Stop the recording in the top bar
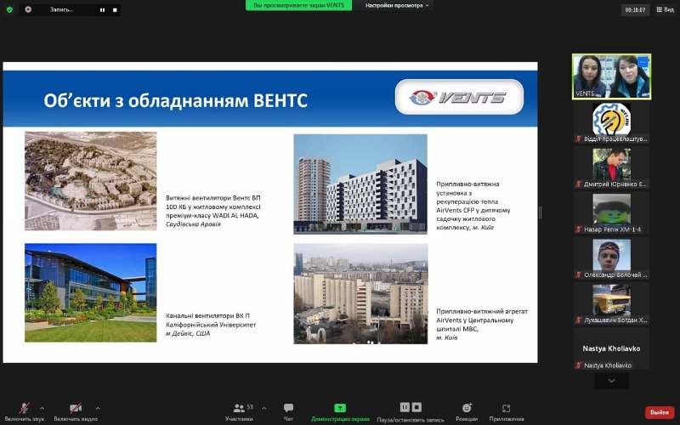 [x=115, y=10]
